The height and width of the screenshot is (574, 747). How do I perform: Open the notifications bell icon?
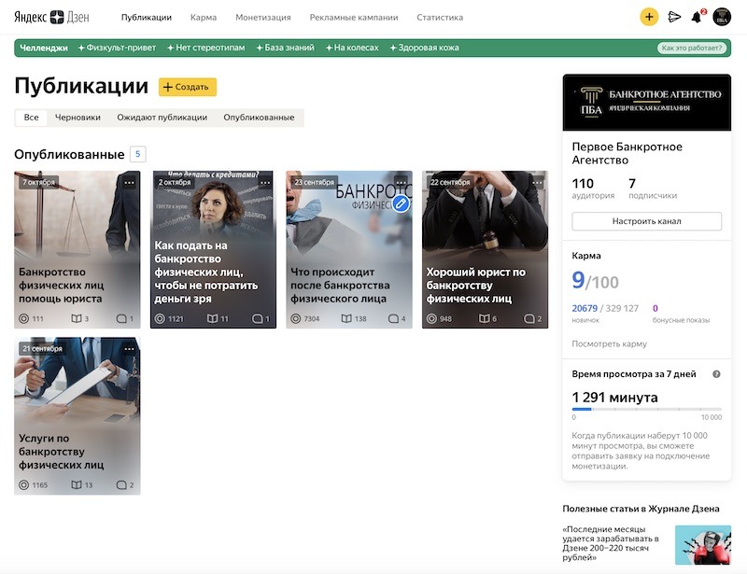click(x=697, y=17)
